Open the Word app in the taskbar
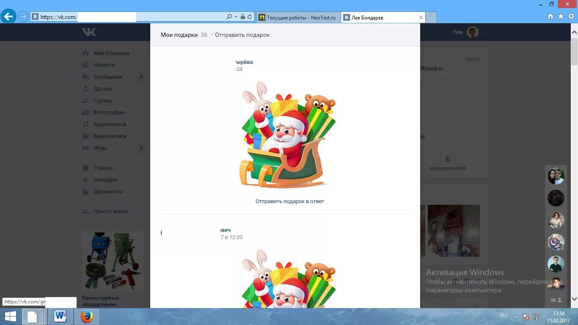 coord(60,317)
